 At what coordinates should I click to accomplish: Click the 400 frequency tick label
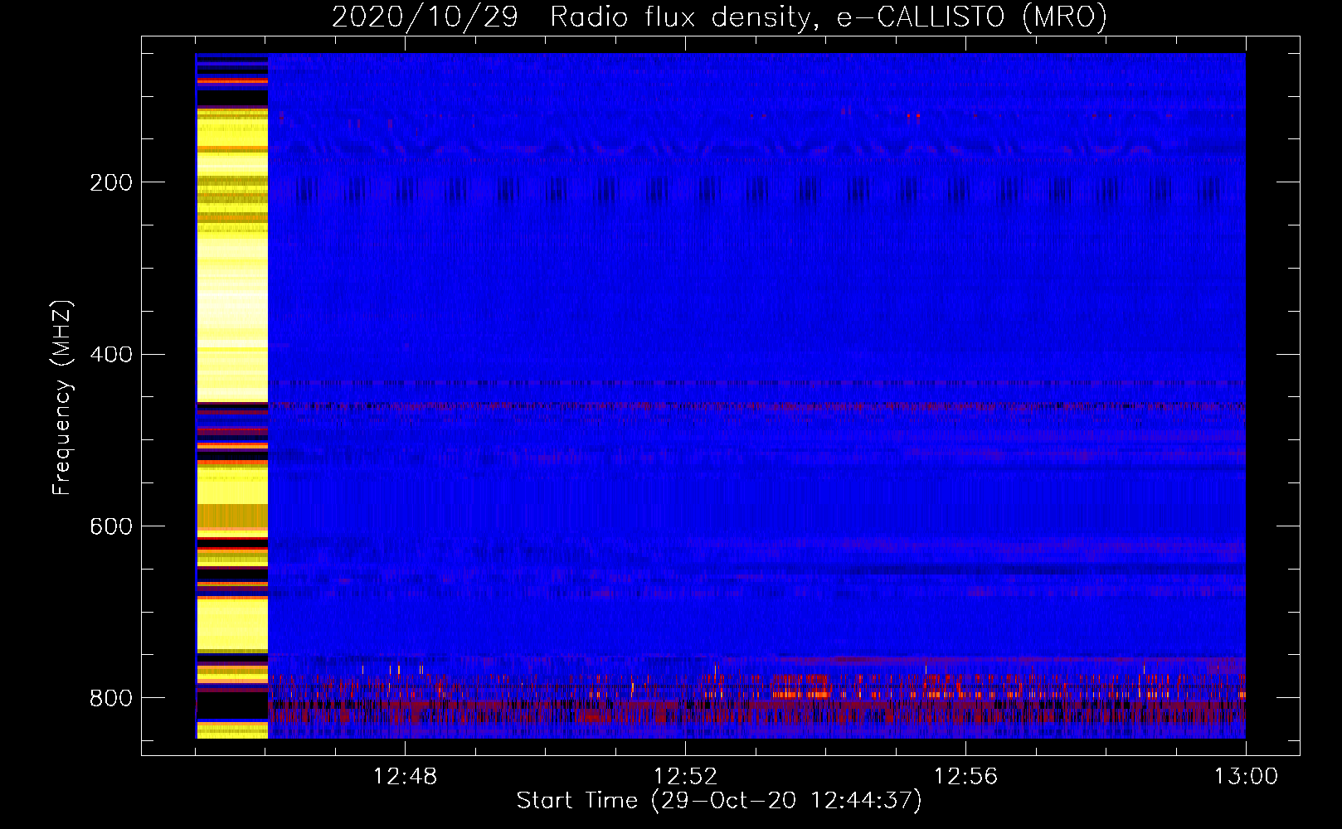click(x=111, y=355)
